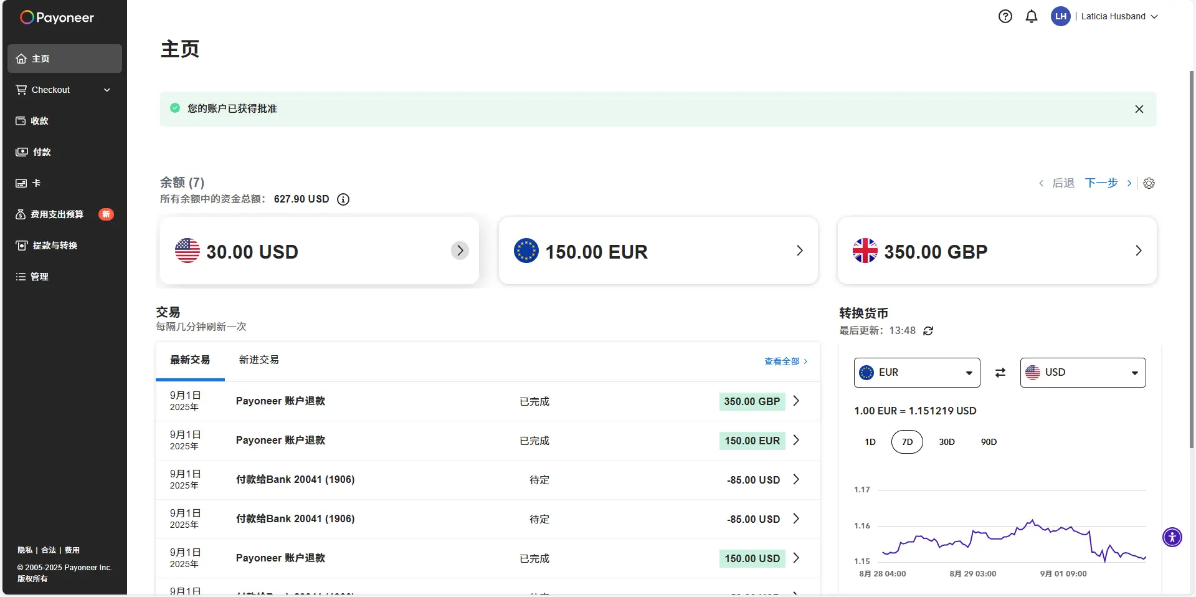Switch to 新进交易 tab
The image size is (1196, 597).
click(259, 360)
